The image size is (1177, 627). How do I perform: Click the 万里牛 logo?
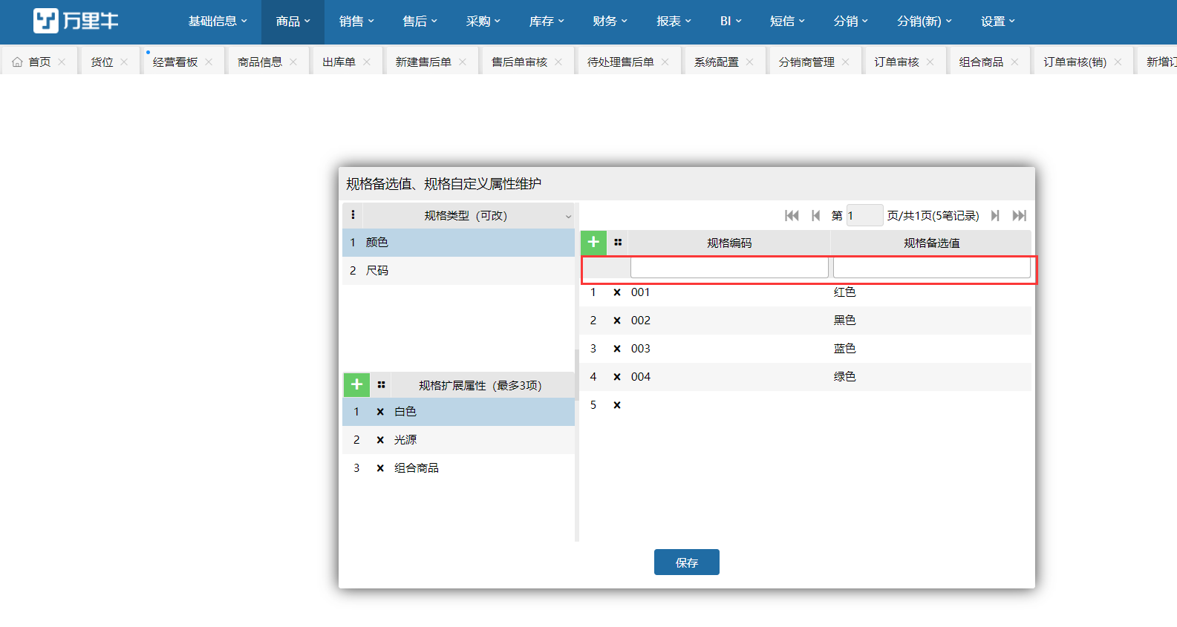(76, 21)
